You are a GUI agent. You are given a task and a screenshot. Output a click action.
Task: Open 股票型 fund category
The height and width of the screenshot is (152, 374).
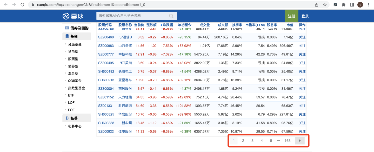[73, 59]
